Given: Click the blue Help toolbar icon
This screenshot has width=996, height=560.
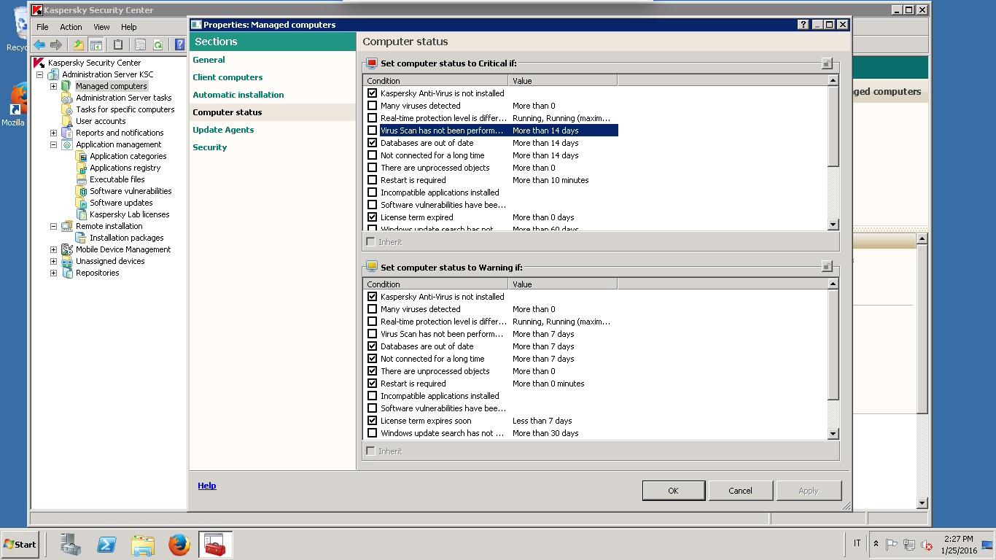Looking at the screenshot, I should tap(180, 45).
